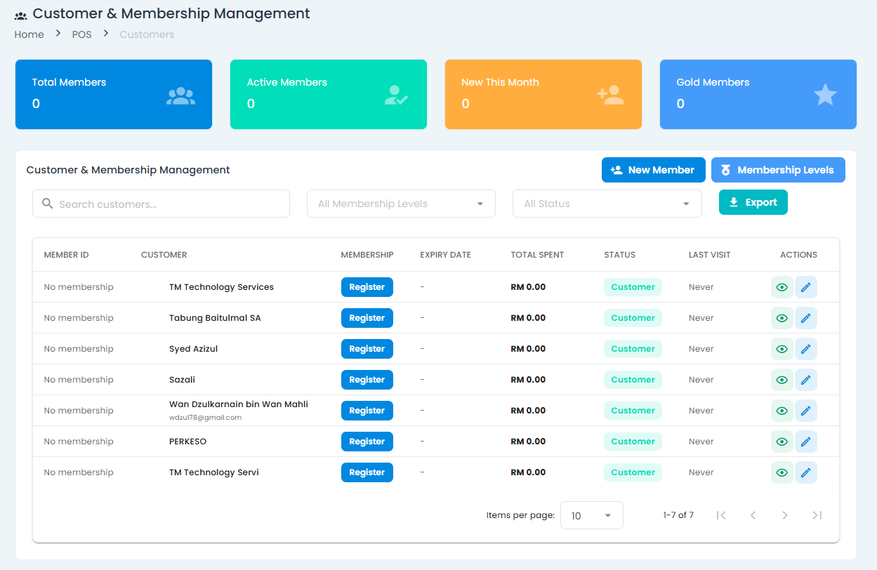Click the LAST VISIT column header
The image size is (877, 570).
pos(710,255)
